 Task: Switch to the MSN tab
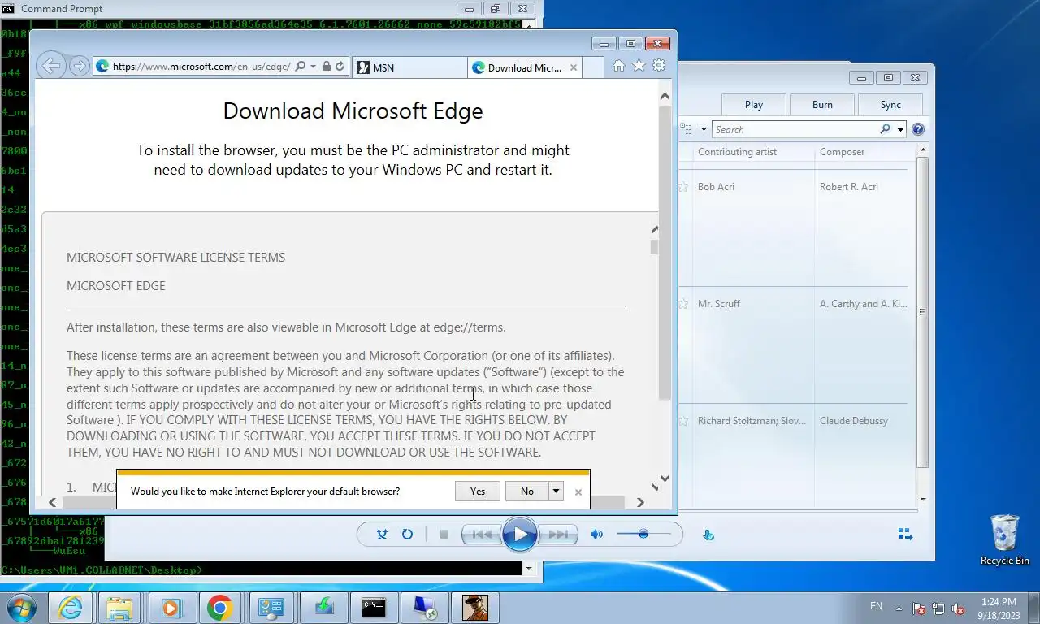point(410,67)
